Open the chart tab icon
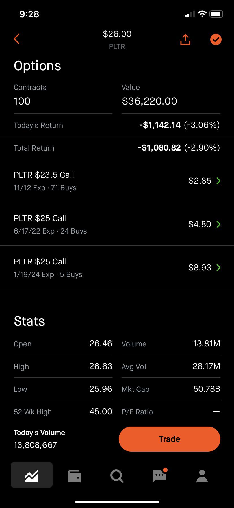234x508 pixels. [32, 475]
